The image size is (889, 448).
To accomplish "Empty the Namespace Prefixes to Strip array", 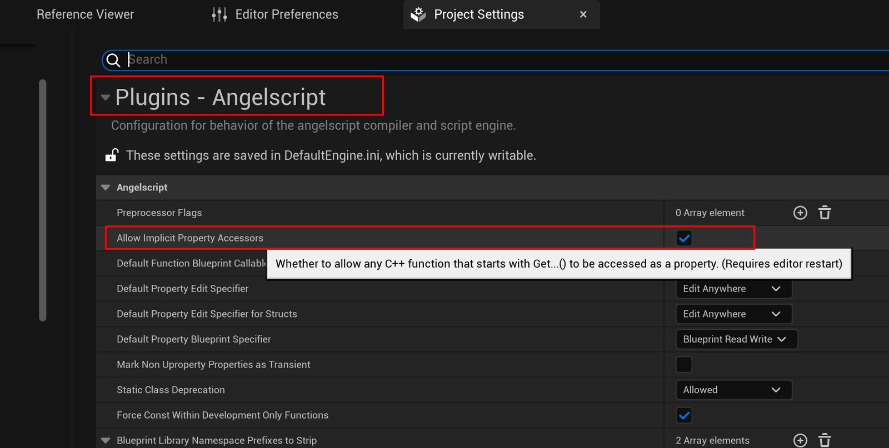I will click(x=825, y=440).
